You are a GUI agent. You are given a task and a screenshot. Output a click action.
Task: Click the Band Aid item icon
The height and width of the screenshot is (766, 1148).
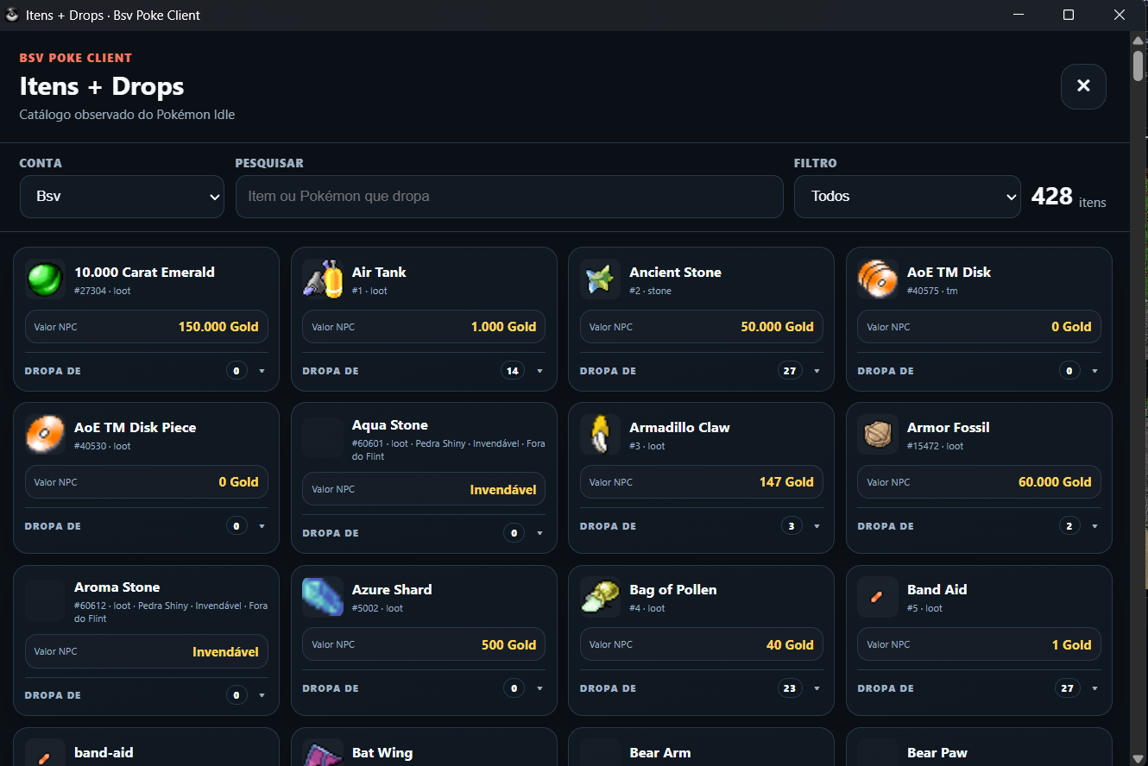click(x=878, y=597)
